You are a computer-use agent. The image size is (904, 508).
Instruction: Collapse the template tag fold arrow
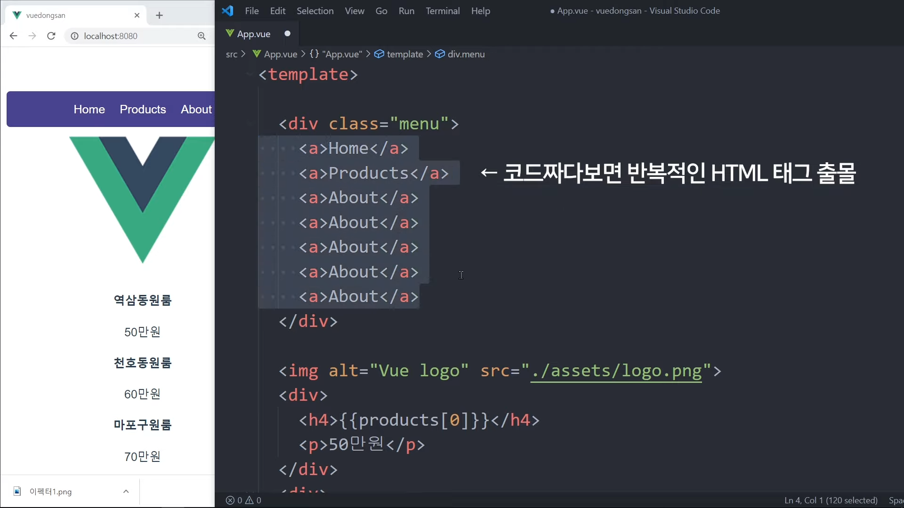(x=250, y=74)
